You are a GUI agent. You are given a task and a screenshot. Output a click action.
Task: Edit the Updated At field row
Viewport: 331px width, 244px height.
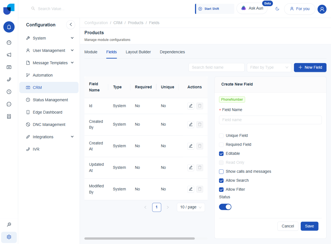click(x=191, y=167)
